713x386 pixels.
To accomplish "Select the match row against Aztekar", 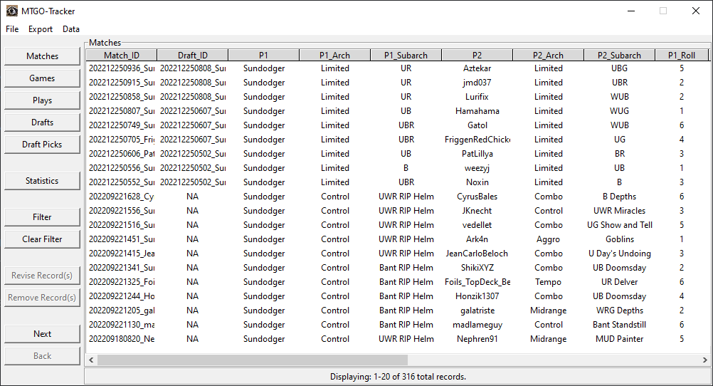I will (x=477, y=68).
